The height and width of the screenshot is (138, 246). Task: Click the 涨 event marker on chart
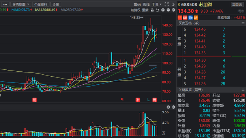coord(138,100)
